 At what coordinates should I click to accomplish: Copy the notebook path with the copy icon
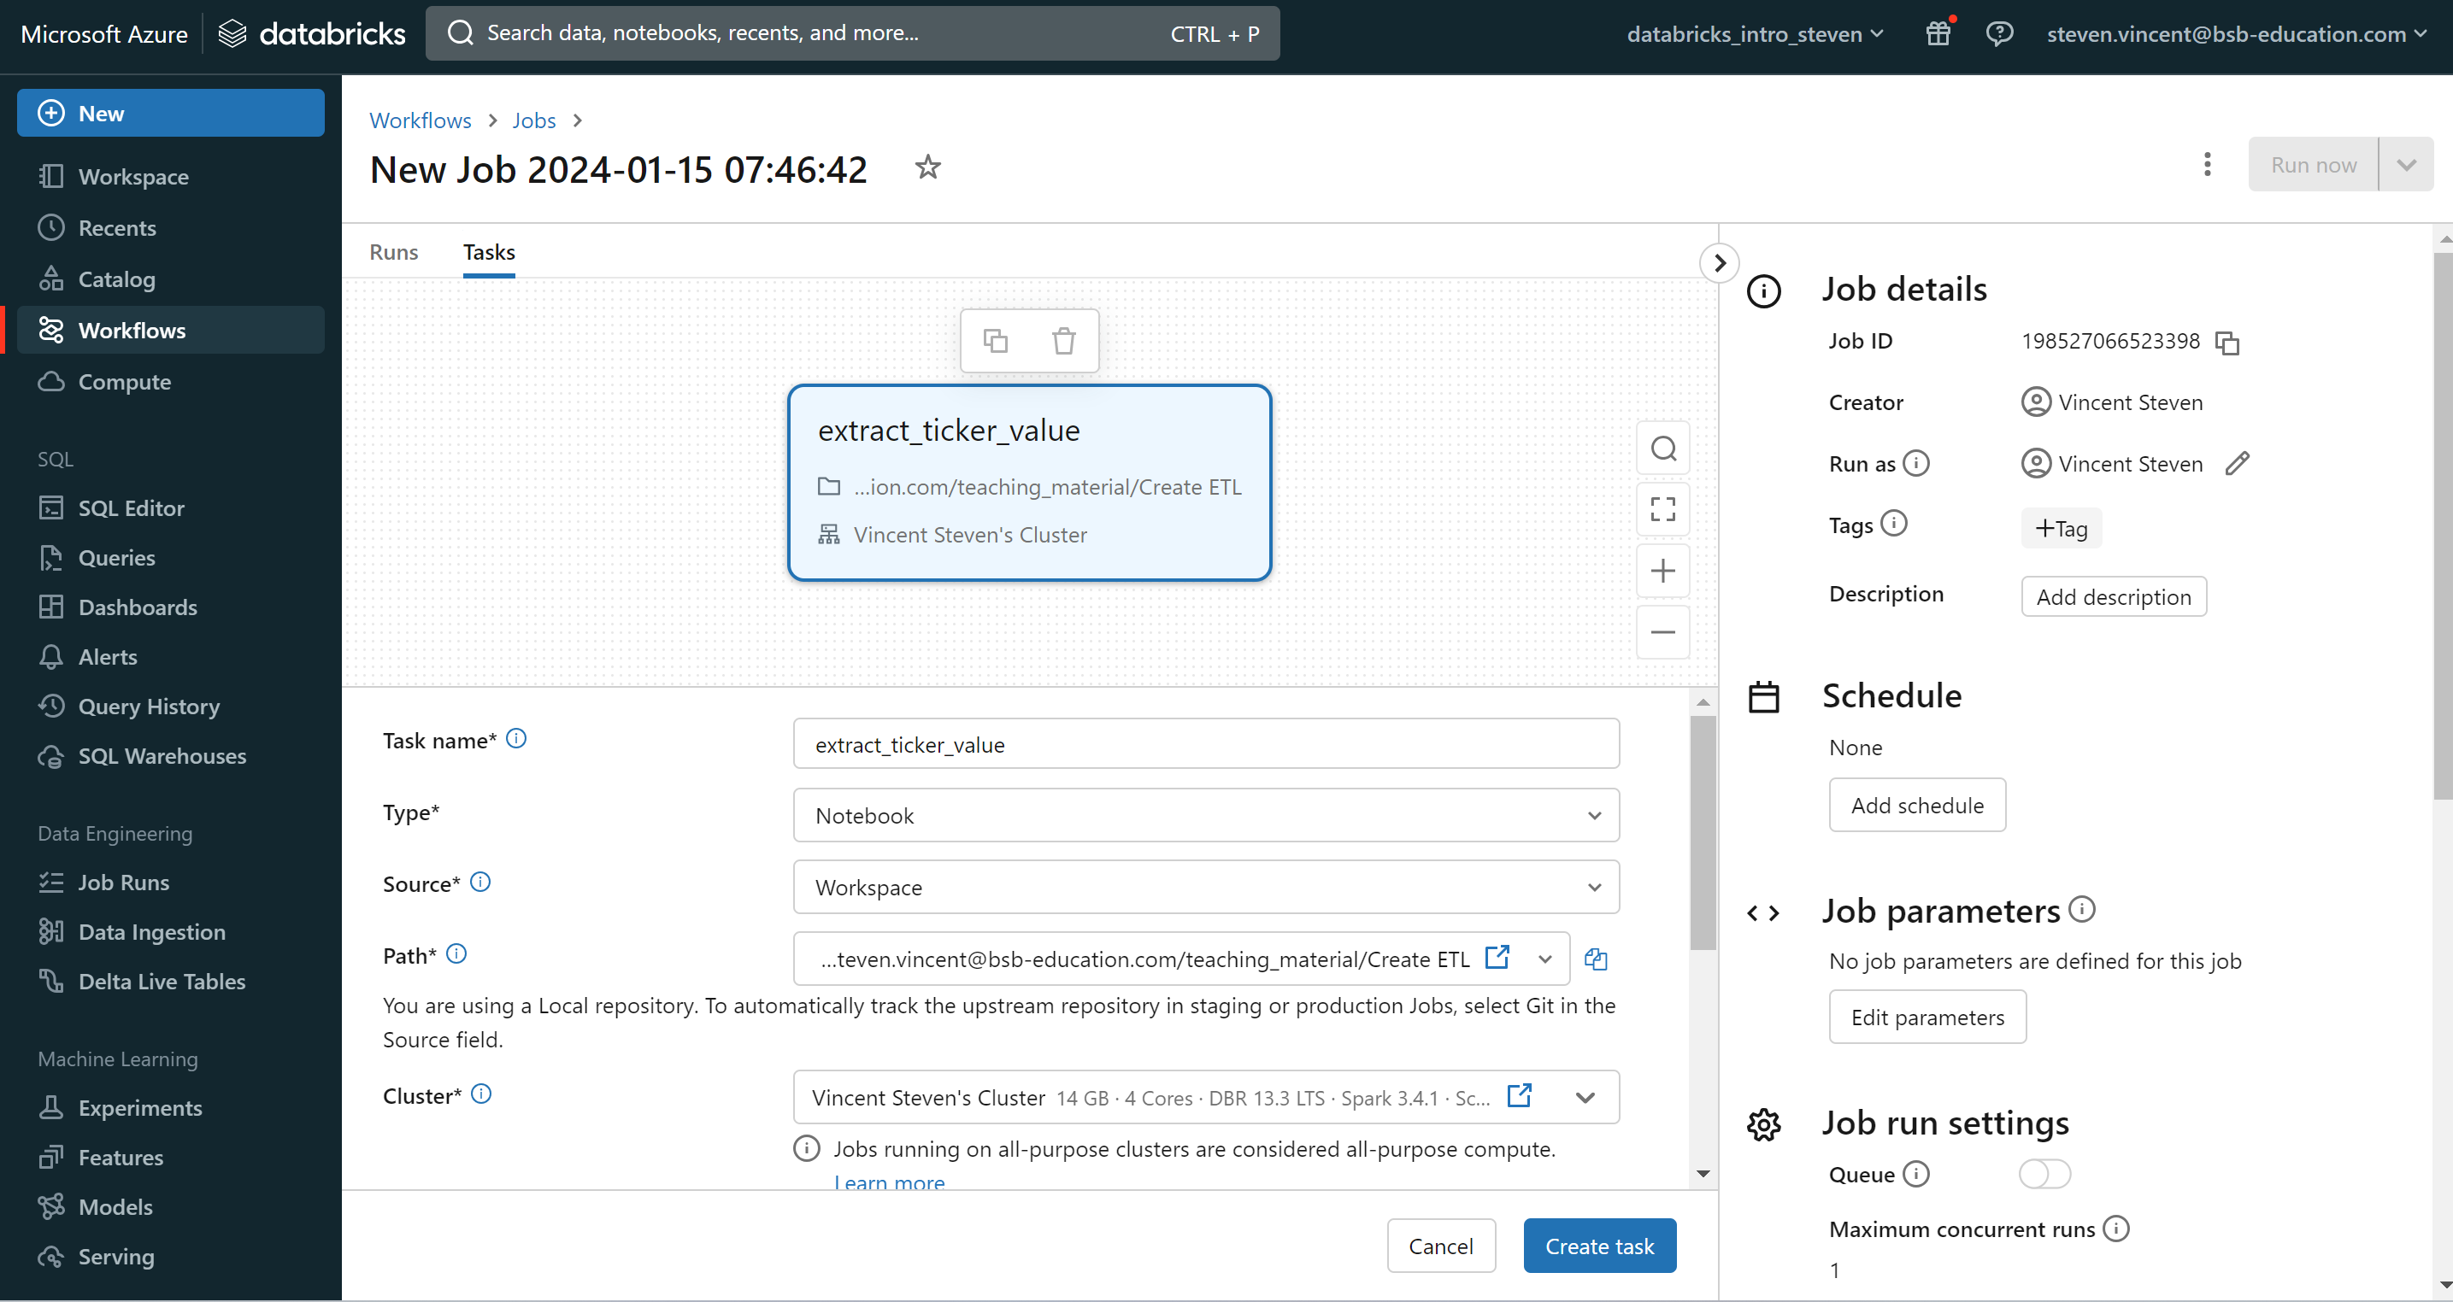pyautogui.click(x=1596, y=959)
